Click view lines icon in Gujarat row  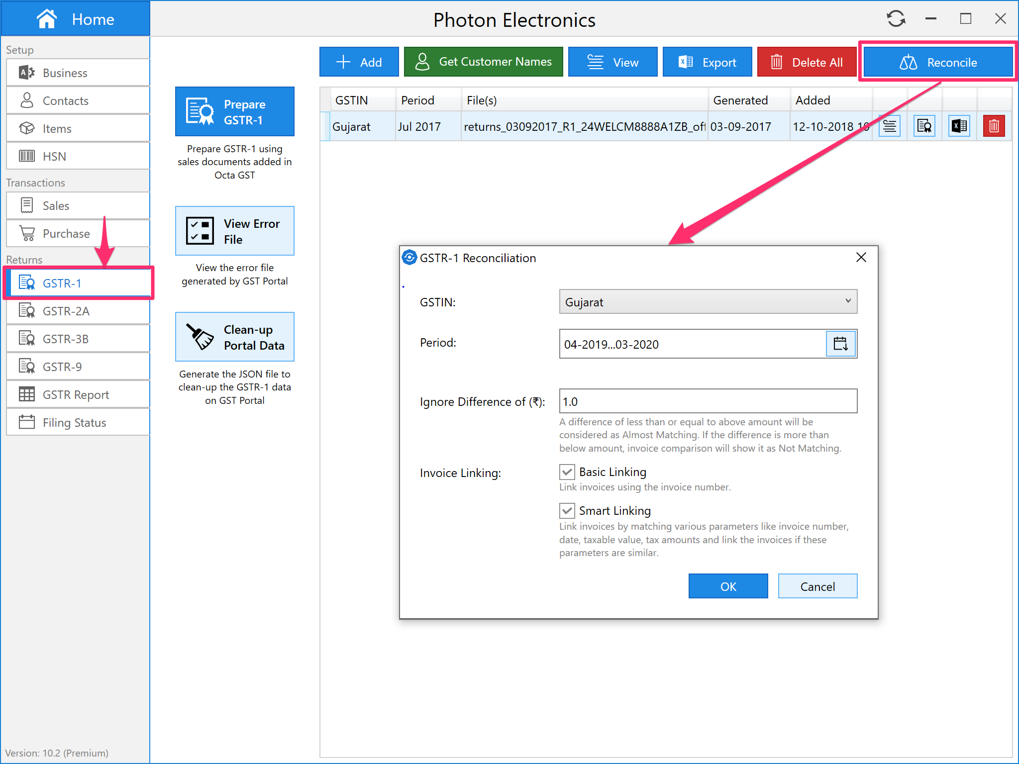(889, 126)
